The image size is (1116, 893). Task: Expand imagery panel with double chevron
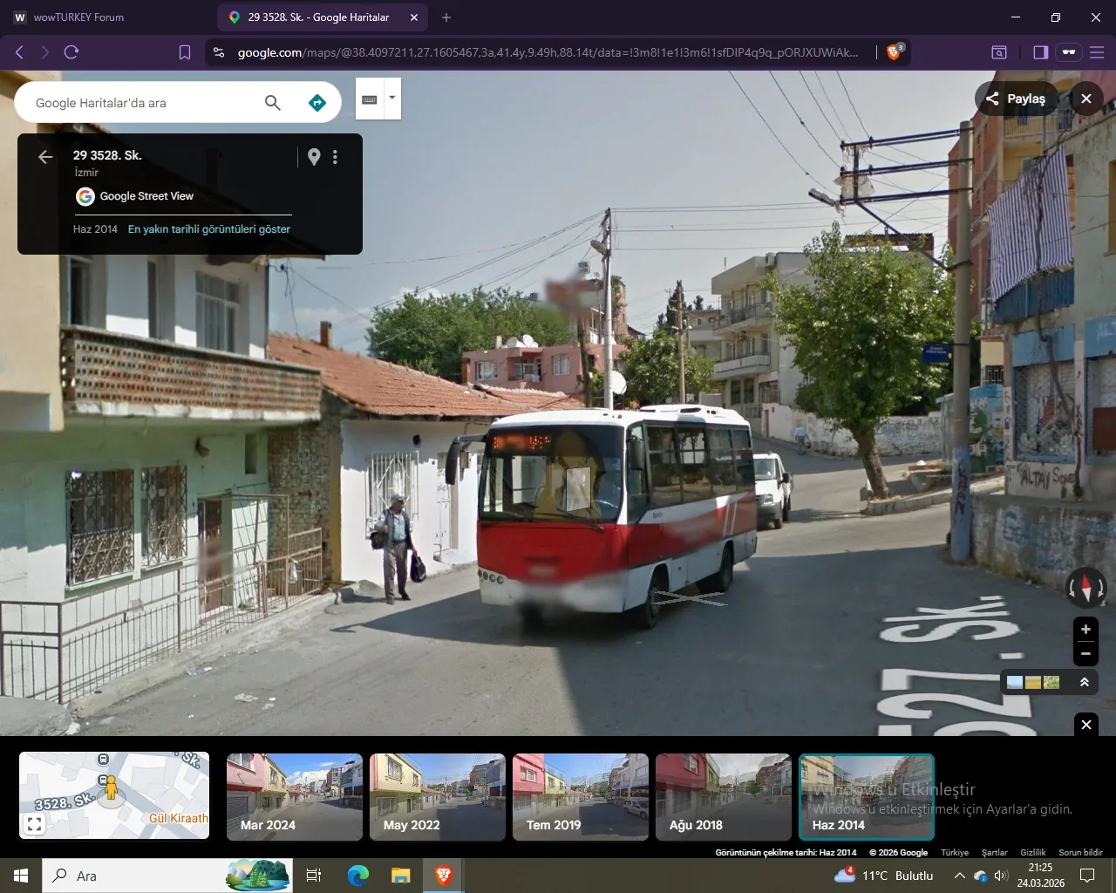point(1085,682)
